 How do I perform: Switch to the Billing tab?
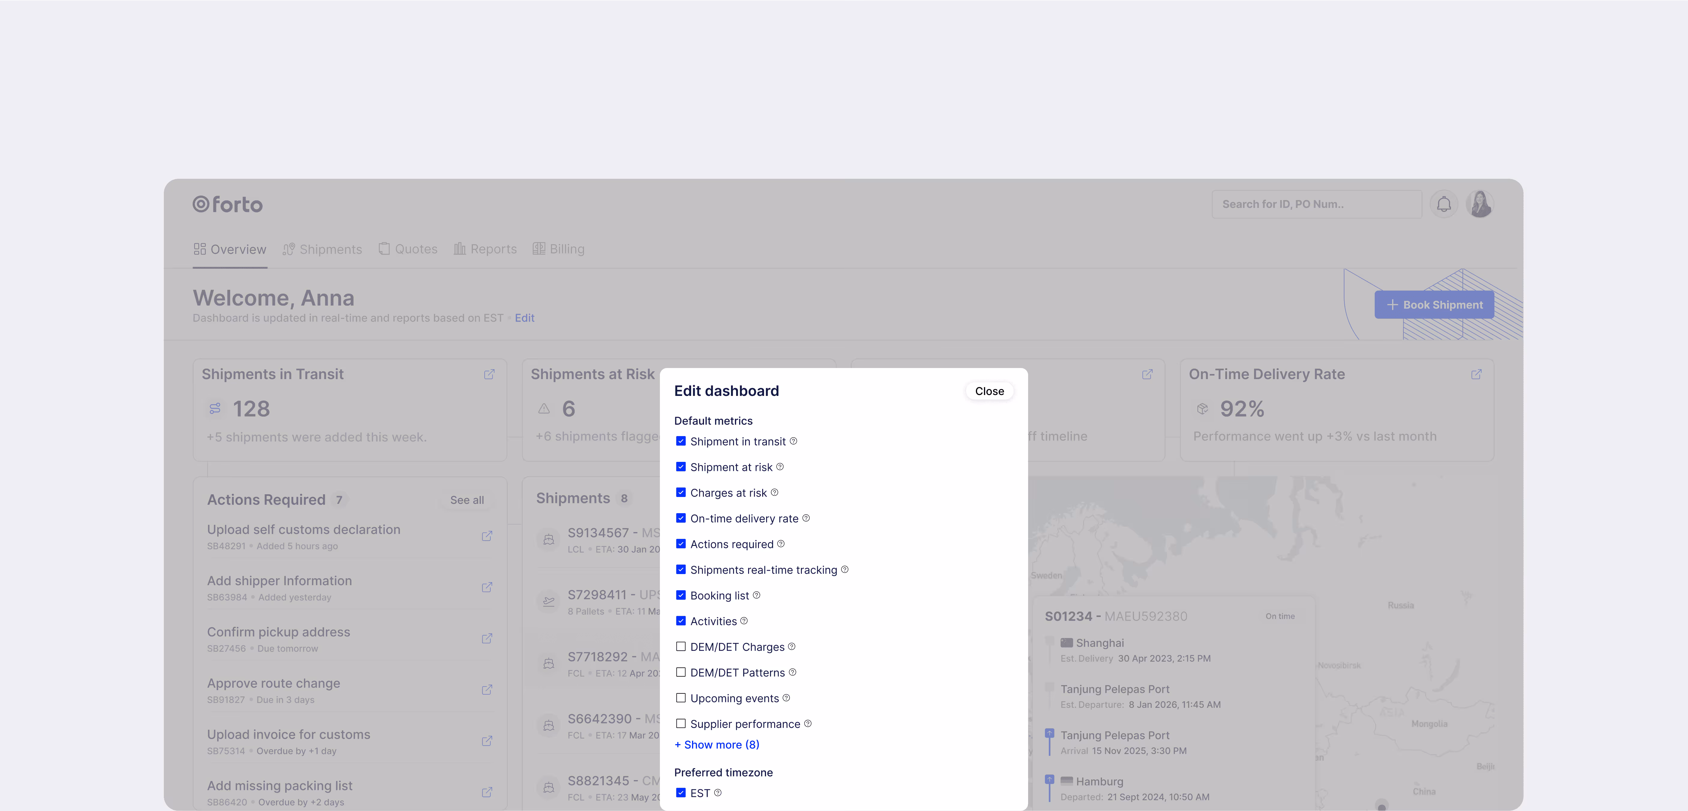point(558,249)
